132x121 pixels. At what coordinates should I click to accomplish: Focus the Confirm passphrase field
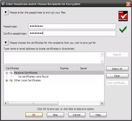coord(72,33)
